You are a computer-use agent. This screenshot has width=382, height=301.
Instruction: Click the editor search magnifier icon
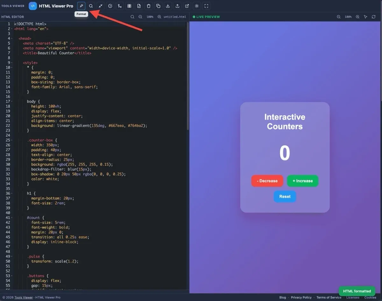point(132,17)
